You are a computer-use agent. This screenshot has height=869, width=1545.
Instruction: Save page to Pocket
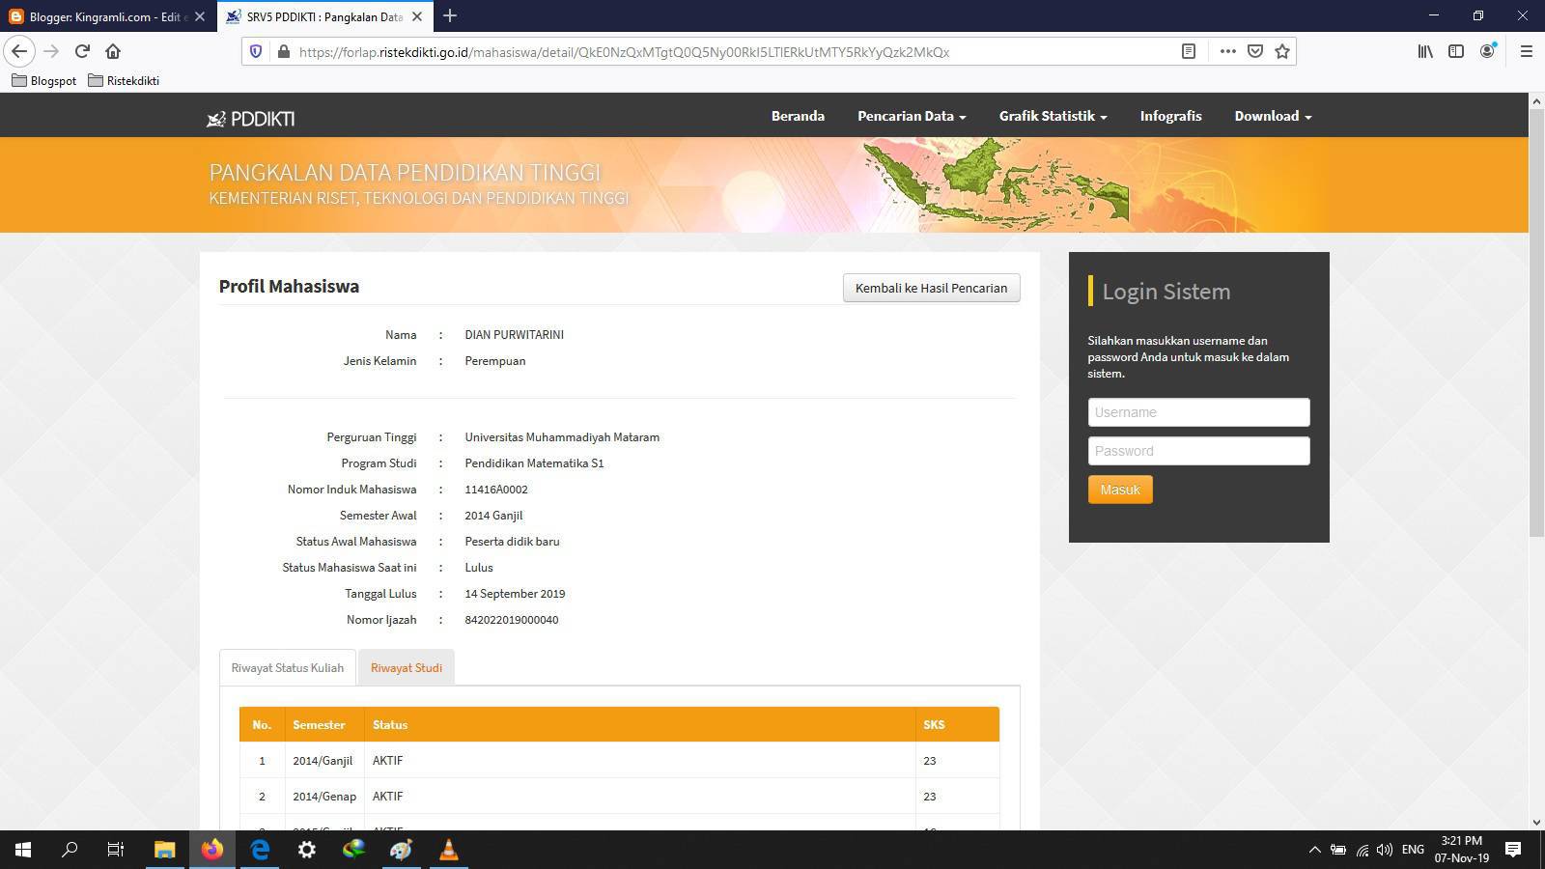pyautogui.click(x=1255, y=51)
